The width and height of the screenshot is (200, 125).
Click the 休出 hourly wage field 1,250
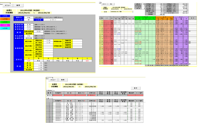tap(38, 67)
